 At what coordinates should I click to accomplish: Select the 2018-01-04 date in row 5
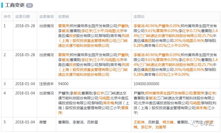pos(25,122)
